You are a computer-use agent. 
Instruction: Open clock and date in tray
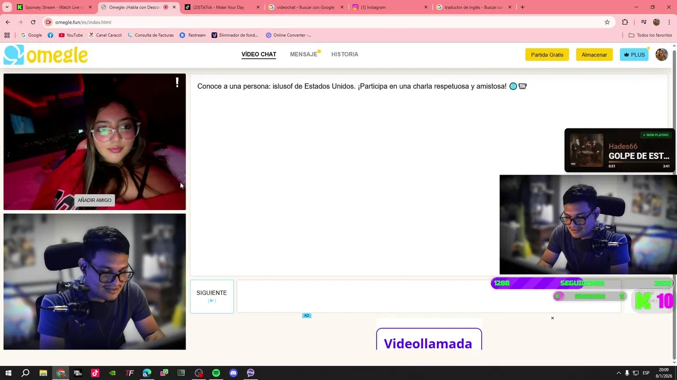pos(663,373)
